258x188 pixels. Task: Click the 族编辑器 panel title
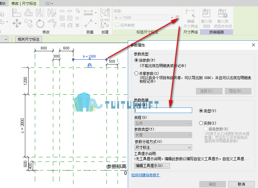[217, 32]
